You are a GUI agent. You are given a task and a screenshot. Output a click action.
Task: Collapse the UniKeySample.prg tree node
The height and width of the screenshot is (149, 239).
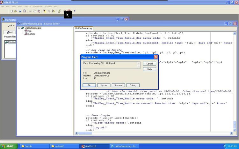click(19, 28)
